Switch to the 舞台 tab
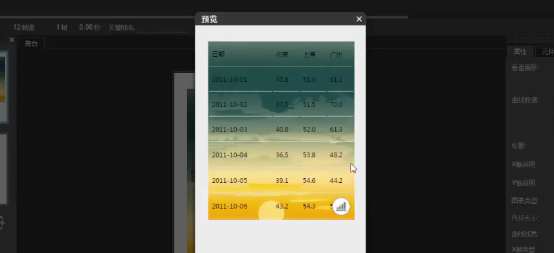Image resolution: width=554 pixels, height=253 pixels. (x=31, y=44)
